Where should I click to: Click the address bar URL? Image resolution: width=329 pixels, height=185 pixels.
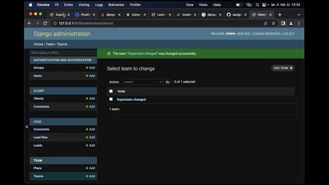point(86,23)
